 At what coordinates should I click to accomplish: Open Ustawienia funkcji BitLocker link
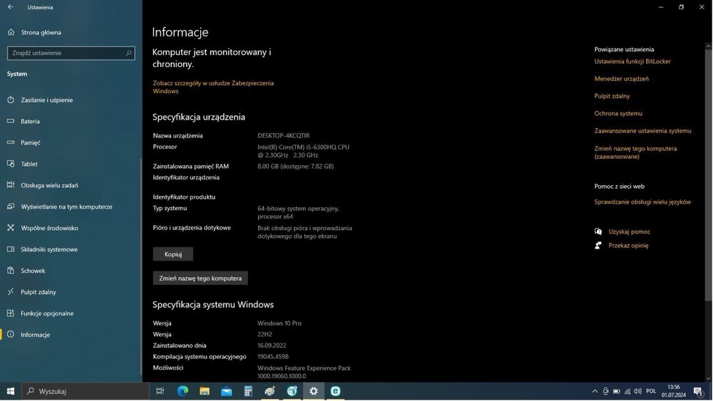point(632,61)
